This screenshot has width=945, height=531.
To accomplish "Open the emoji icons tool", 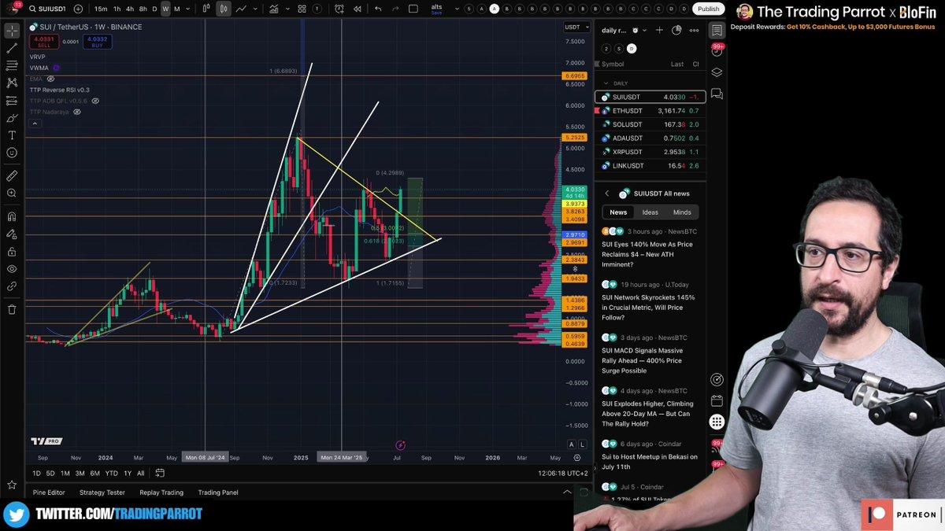I will click(12, 153).
